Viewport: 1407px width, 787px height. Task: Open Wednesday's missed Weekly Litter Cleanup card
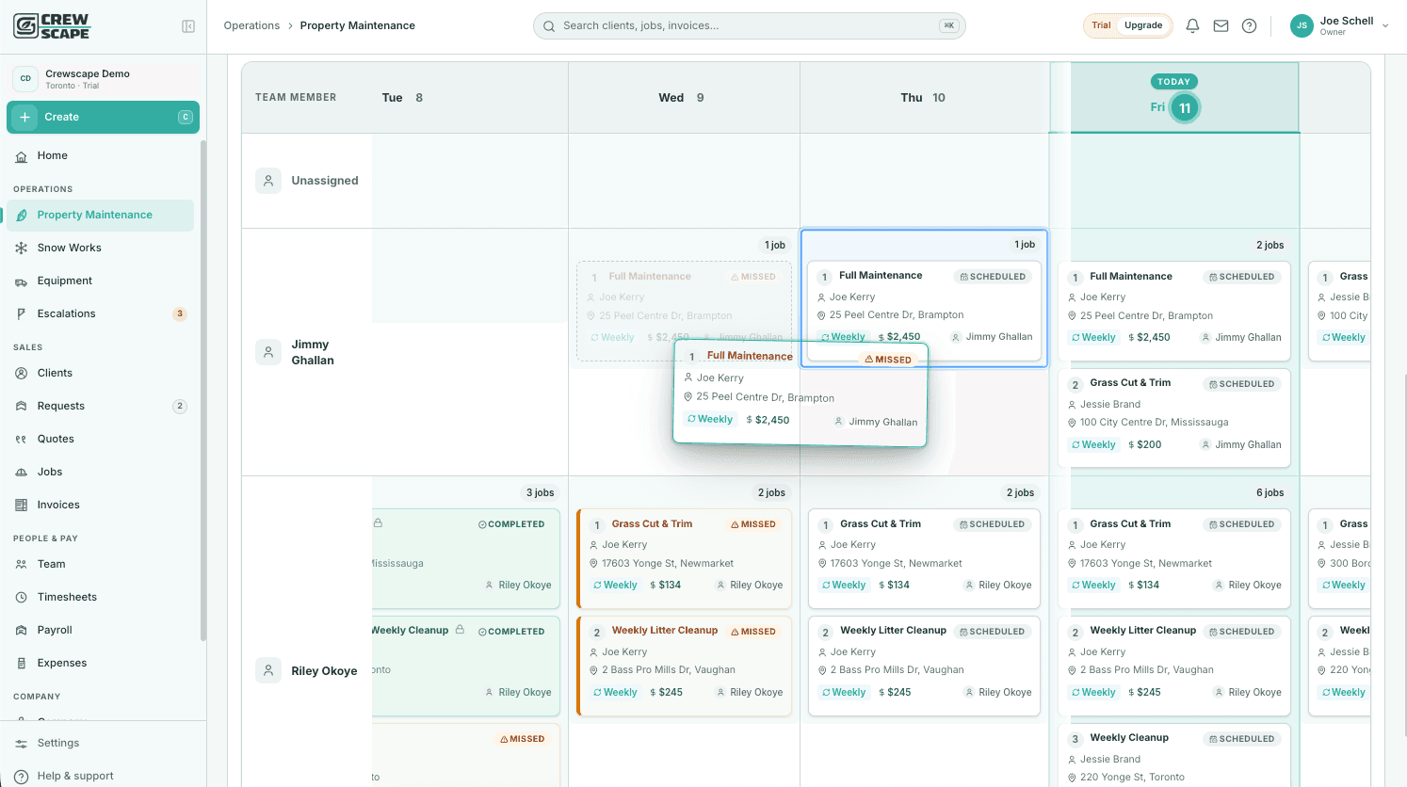684,666
